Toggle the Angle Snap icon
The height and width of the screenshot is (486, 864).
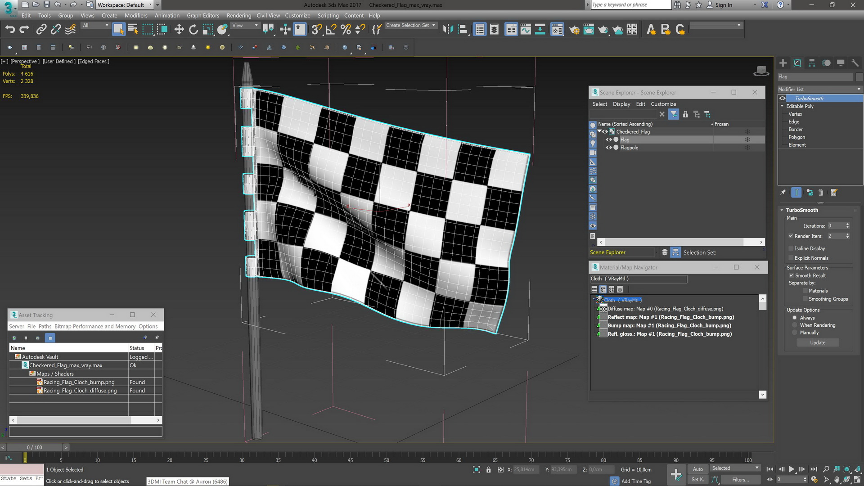(331, 30)
